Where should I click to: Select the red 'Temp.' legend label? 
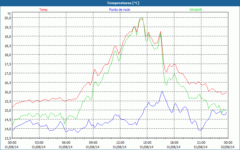(x=44, y=10)
